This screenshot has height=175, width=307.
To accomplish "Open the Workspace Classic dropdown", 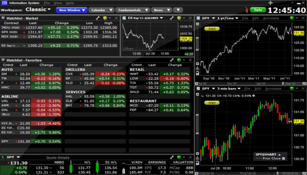I will click(38, 9).
